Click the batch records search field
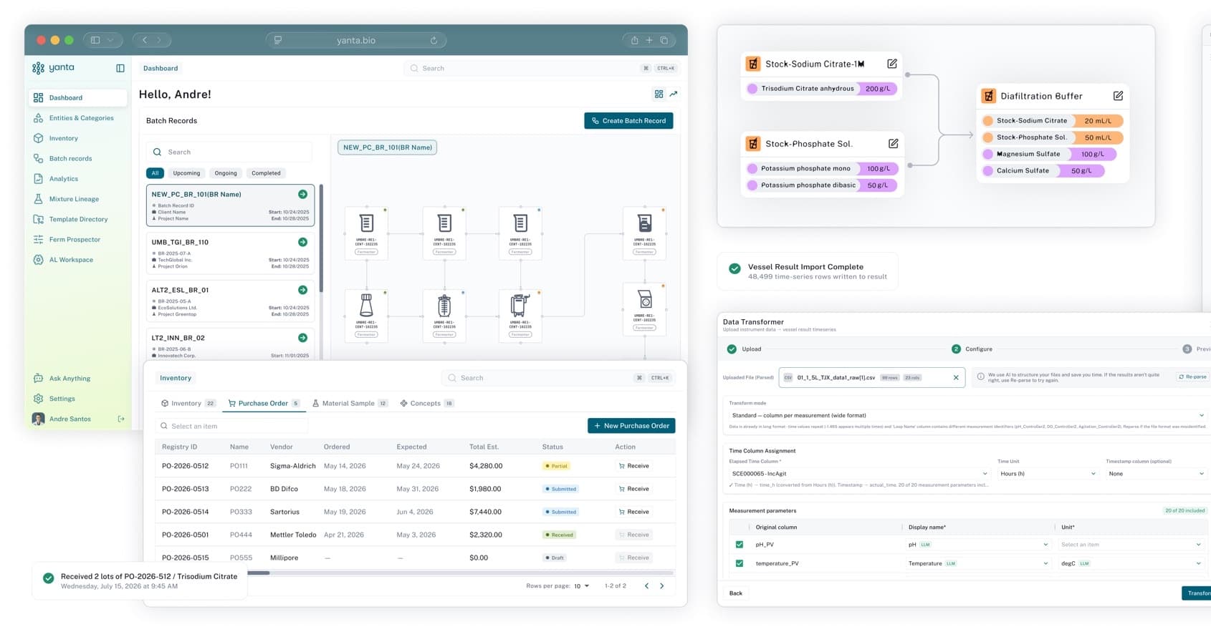Viewport: 1211px width, 632px height. pos(229,152)
